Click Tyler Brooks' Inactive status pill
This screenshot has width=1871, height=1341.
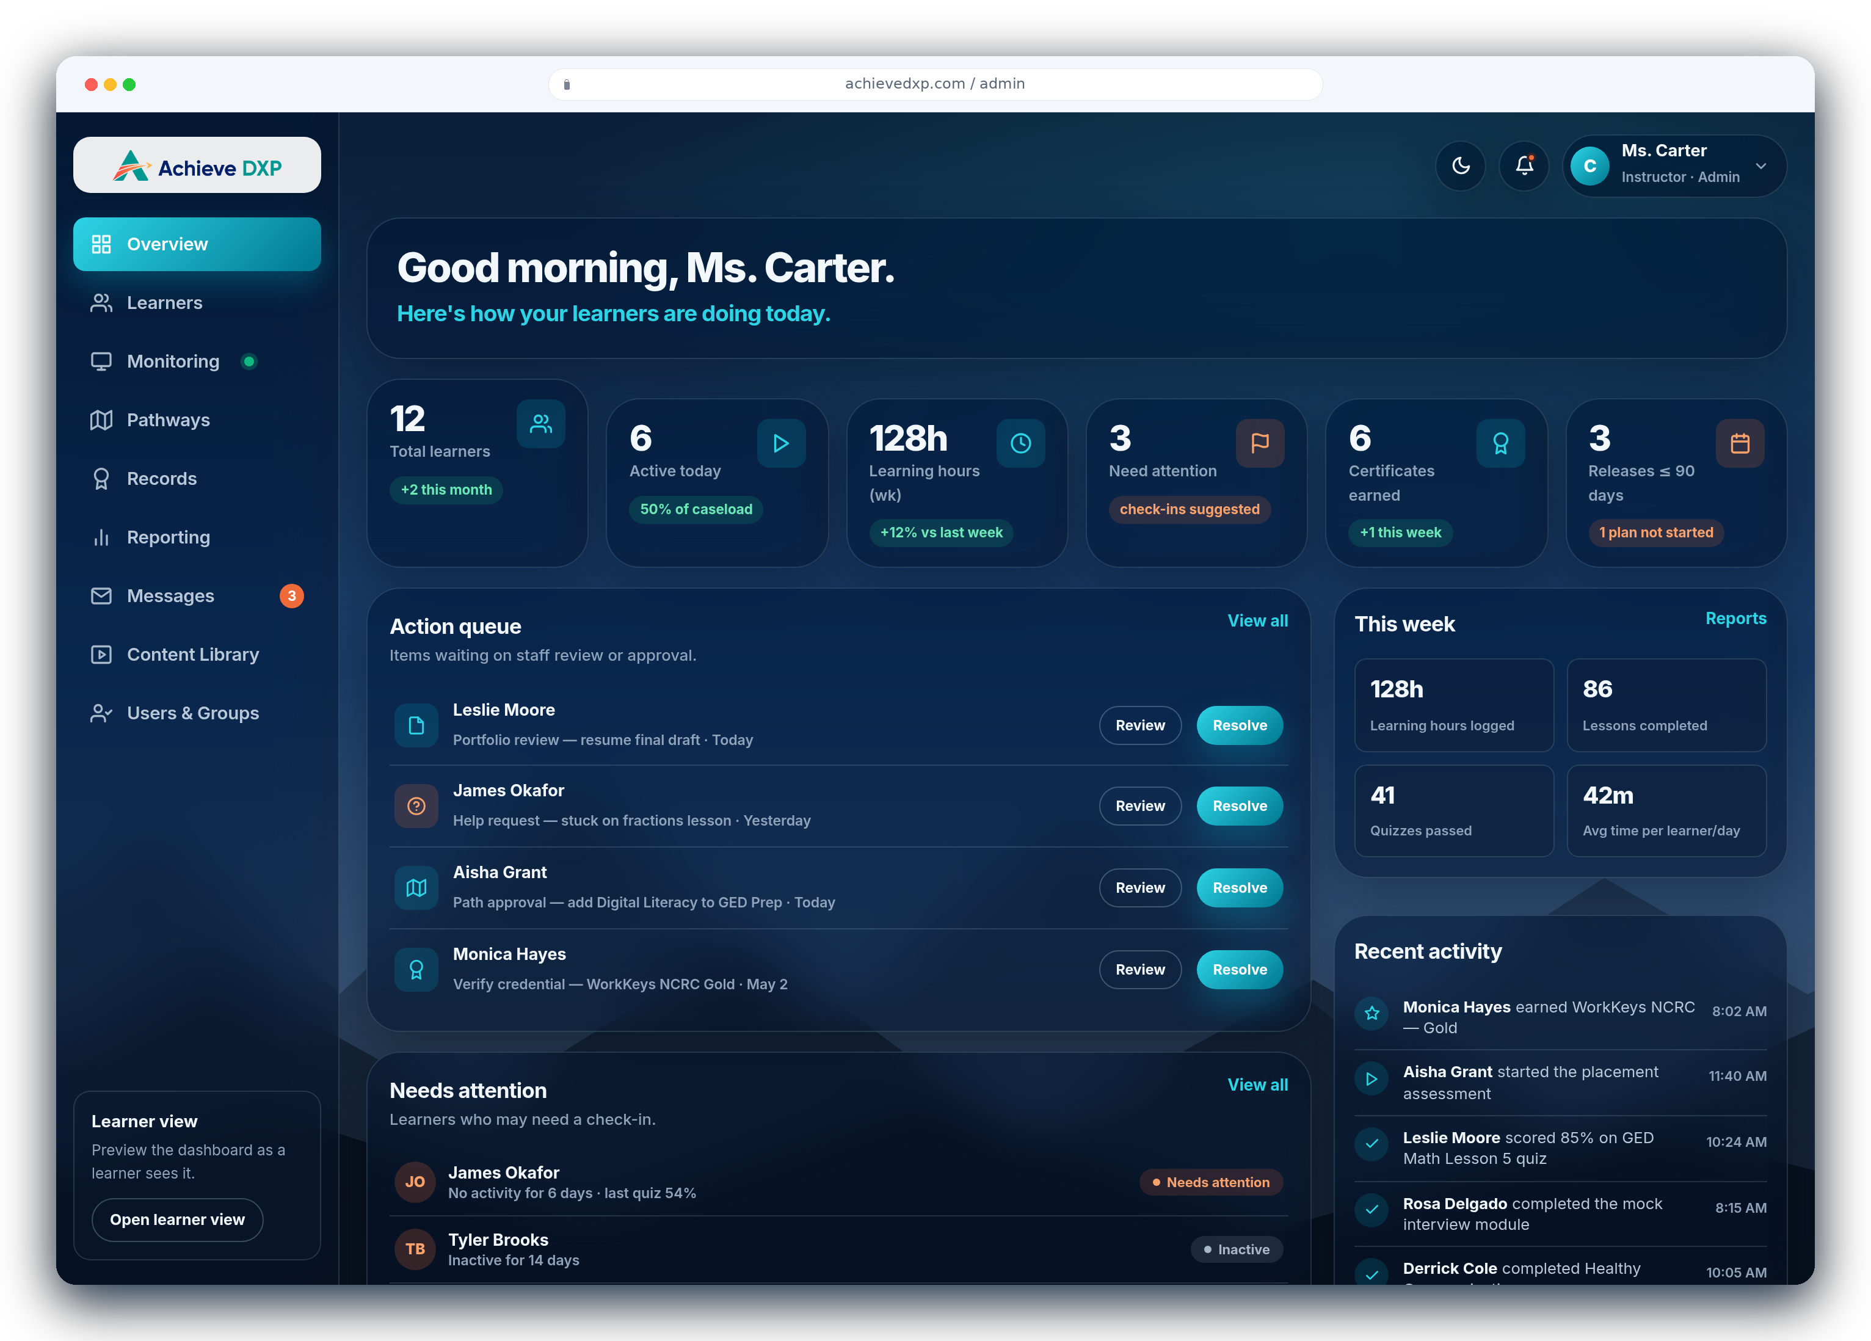click(1237, 1249)
